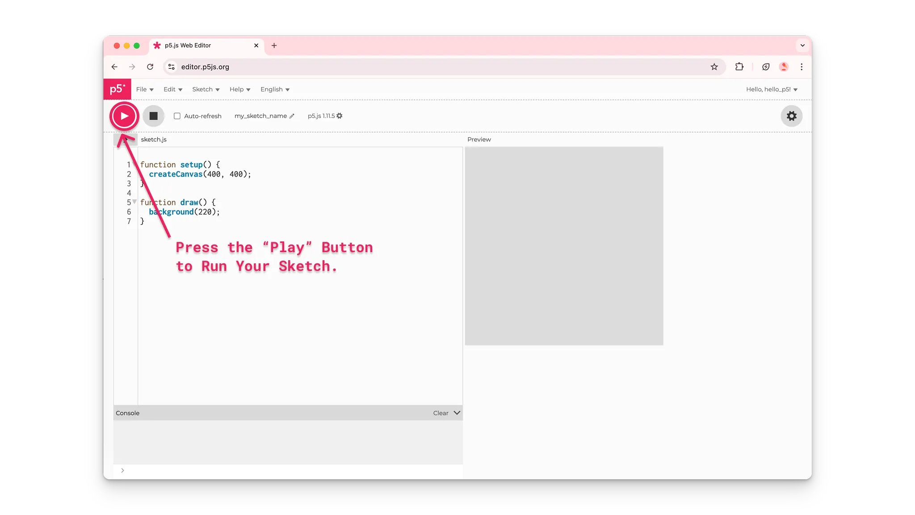Open the browser extensions icon
This screenshot has height=515, width=915.
[739, 67]
